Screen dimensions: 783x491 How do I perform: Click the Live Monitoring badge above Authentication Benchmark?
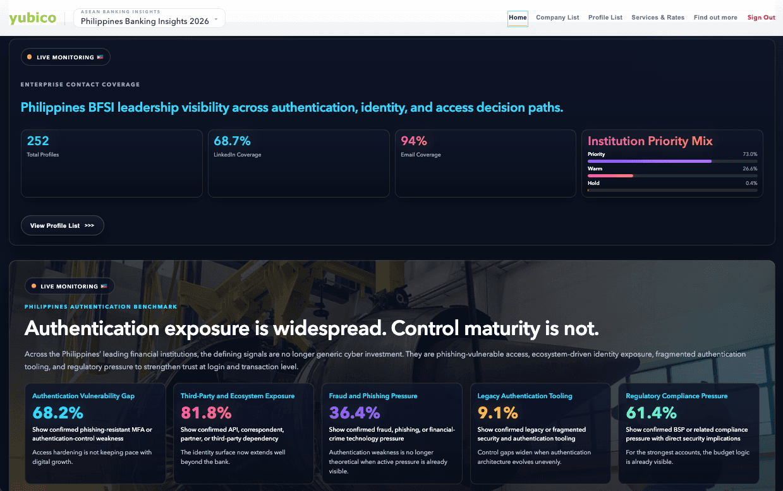click(x=70, y=287)
